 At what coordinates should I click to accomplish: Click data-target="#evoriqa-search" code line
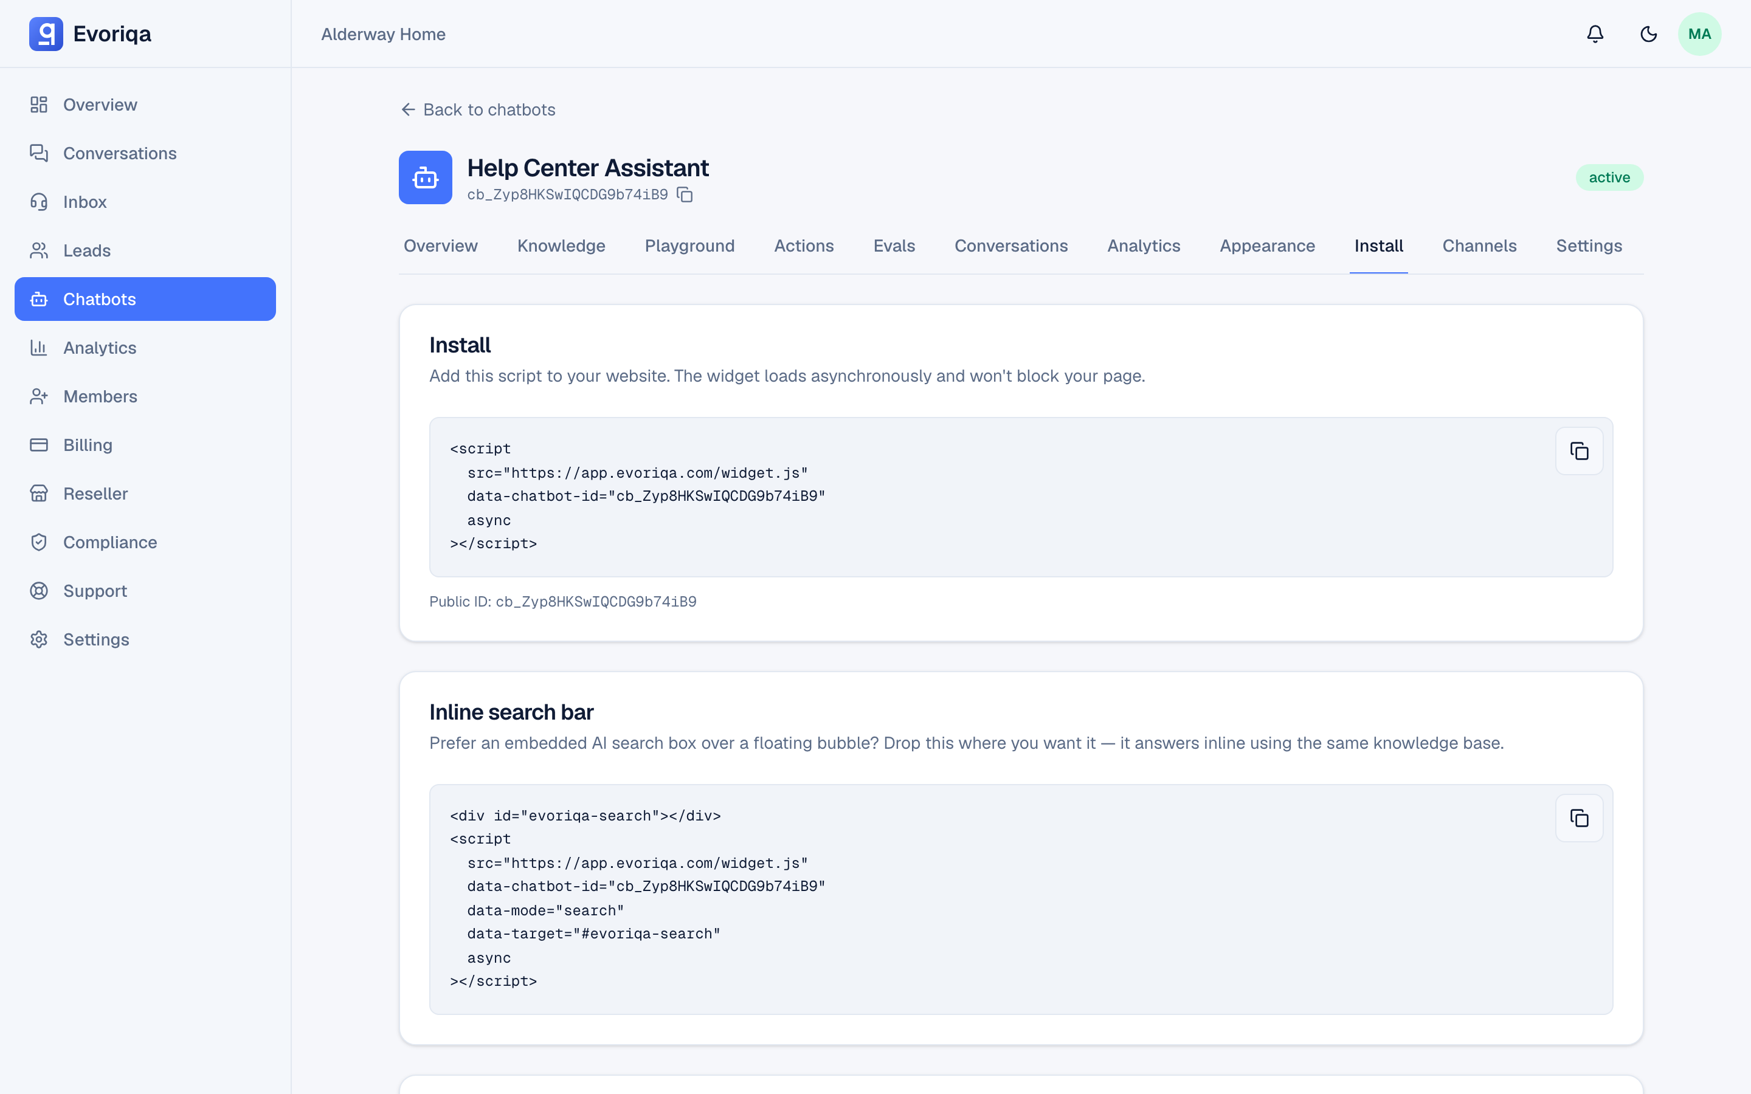(593, 934)
